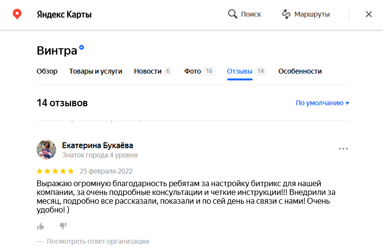Image resolution: width=383 pixels, height=251 pixels.
Task: Click the Отзывы count badge 14
Action: point(261,71)
